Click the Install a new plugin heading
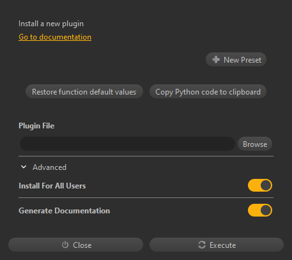292x260 pixels. click(51, 24)
